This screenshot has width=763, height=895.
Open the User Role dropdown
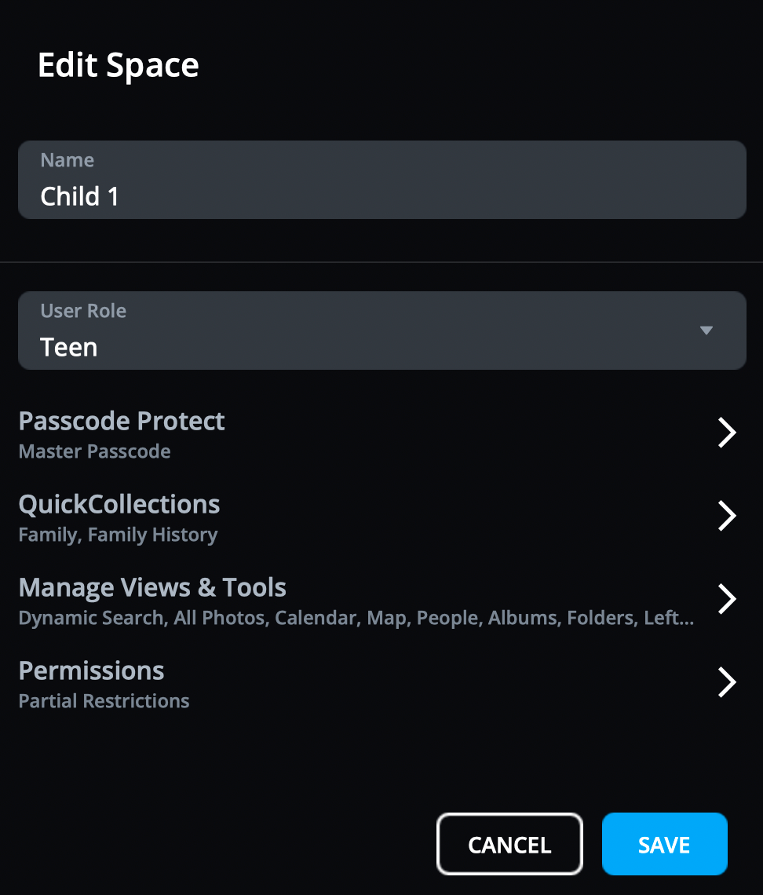[x=381, y=331]
